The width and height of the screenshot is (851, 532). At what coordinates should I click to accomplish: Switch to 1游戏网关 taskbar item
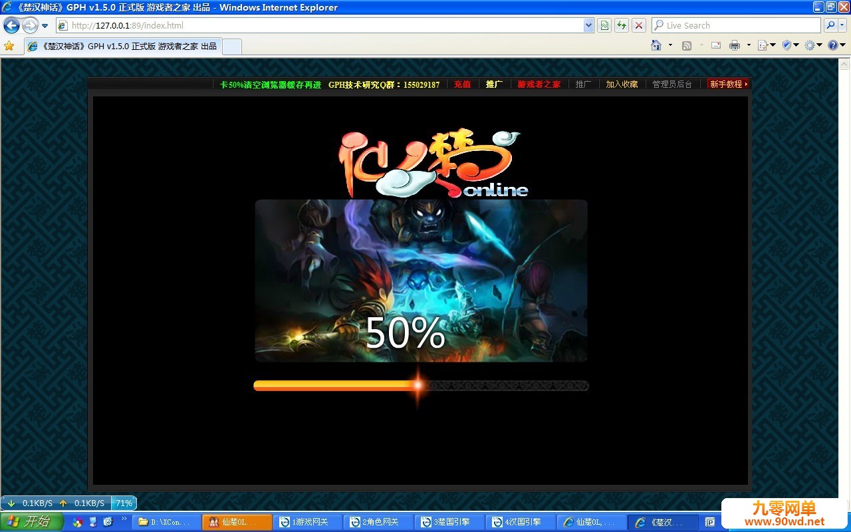tap(308, 522)
